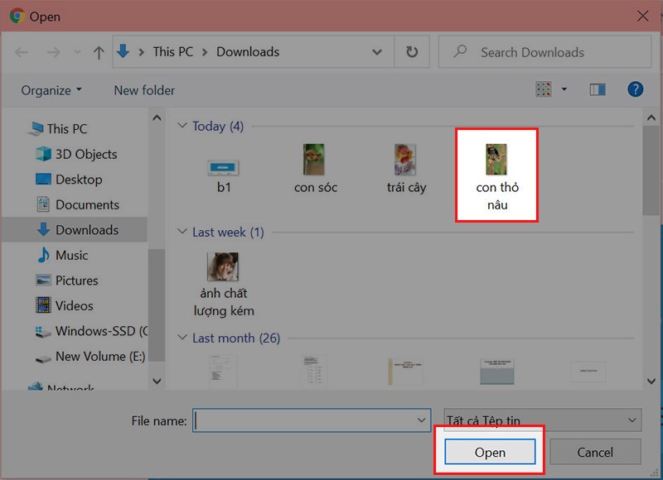Go up one folder level
The image size is (663, 480).
[x=99, y=52]
